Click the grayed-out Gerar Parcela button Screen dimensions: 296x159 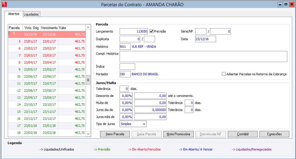pyautogui.click(x=146, y=134)
